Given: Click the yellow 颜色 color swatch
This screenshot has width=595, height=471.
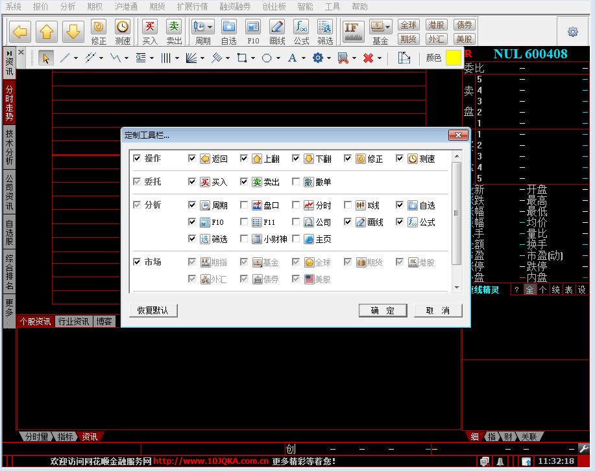Looking at the screenshot, I should coord(452,58).
